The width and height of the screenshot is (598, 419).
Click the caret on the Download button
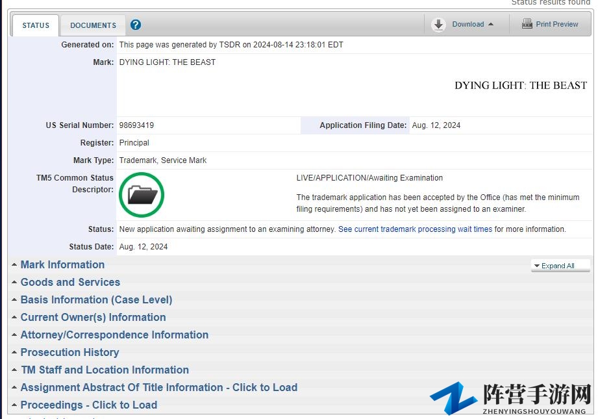(491, 24)
